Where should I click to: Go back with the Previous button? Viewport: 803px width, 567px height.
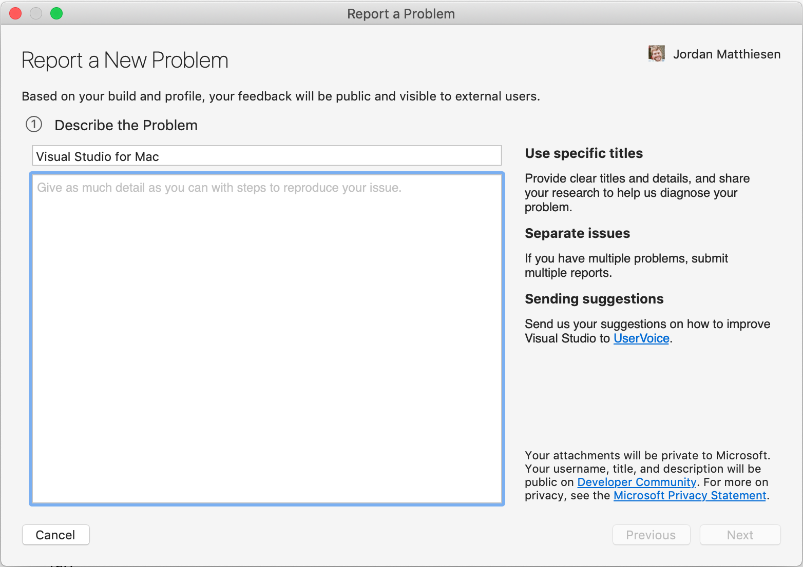651,535
